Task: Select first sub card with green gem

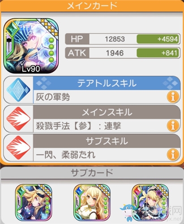Action: point(34,202)
